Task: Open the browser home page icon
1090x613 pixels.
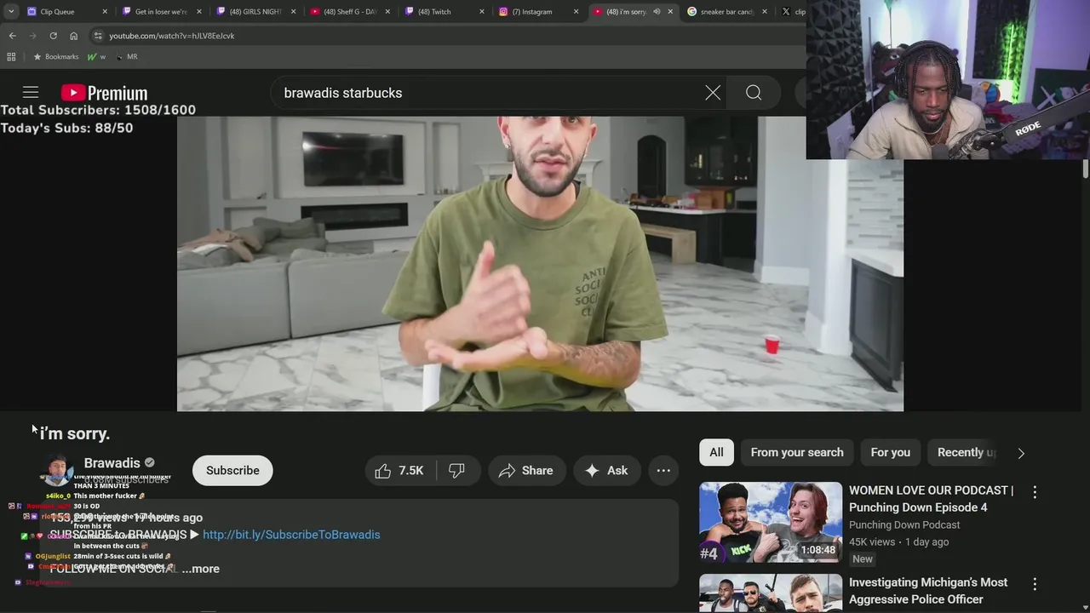Action: [73, 36]
